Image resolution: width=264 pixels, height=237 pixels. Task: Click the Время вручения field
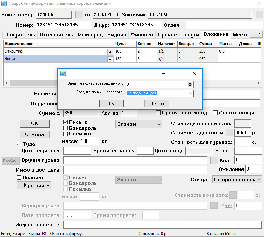tap(145, 151)
